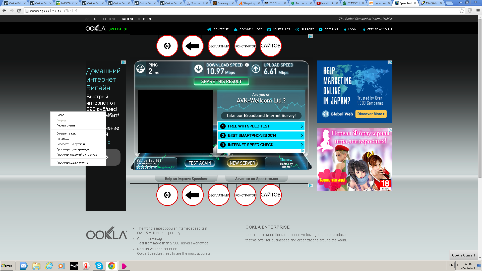Click the shield extension icon
The width and height of the screenshot is (482, 271).
tap(470, 11)
